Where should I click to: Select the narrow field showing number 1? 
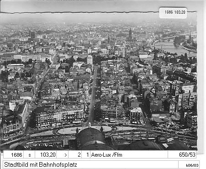tap(86, 155)
